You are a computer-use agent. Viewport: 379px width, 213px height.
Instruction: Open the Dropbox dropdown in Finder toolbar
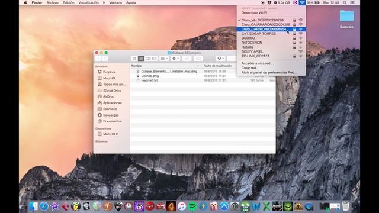pos(220,59)
